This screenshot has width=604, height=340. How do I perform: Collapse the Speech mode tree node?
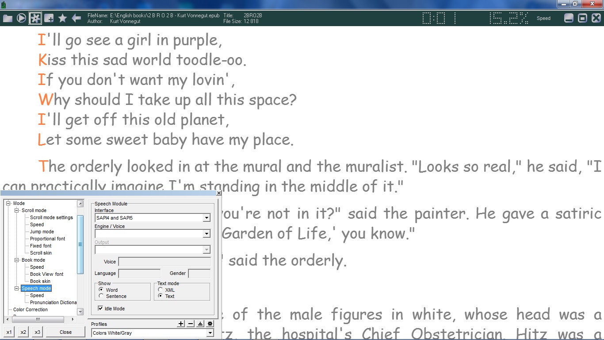point(17,288)
